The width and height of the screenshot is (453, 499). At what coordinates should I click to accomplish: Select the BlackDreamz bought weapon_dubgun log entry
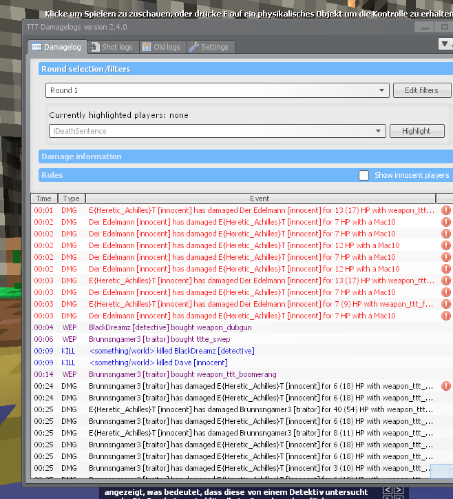click(170, 327)
